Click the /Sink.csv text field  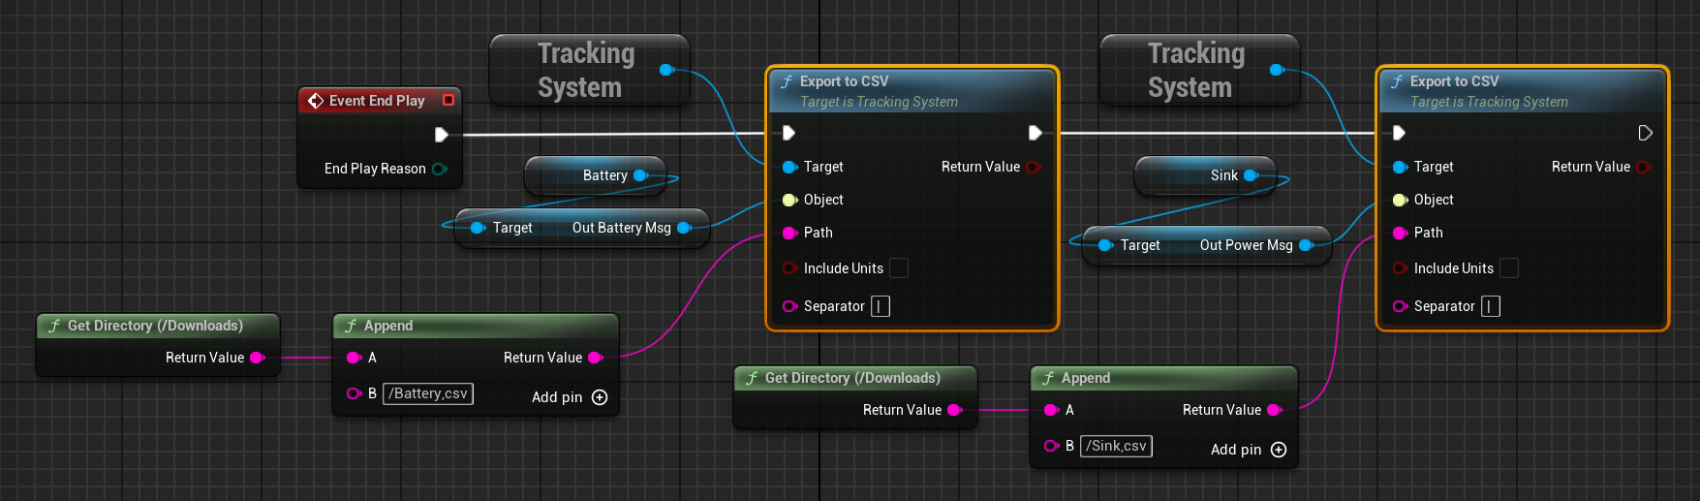(x=1116, y=446)
